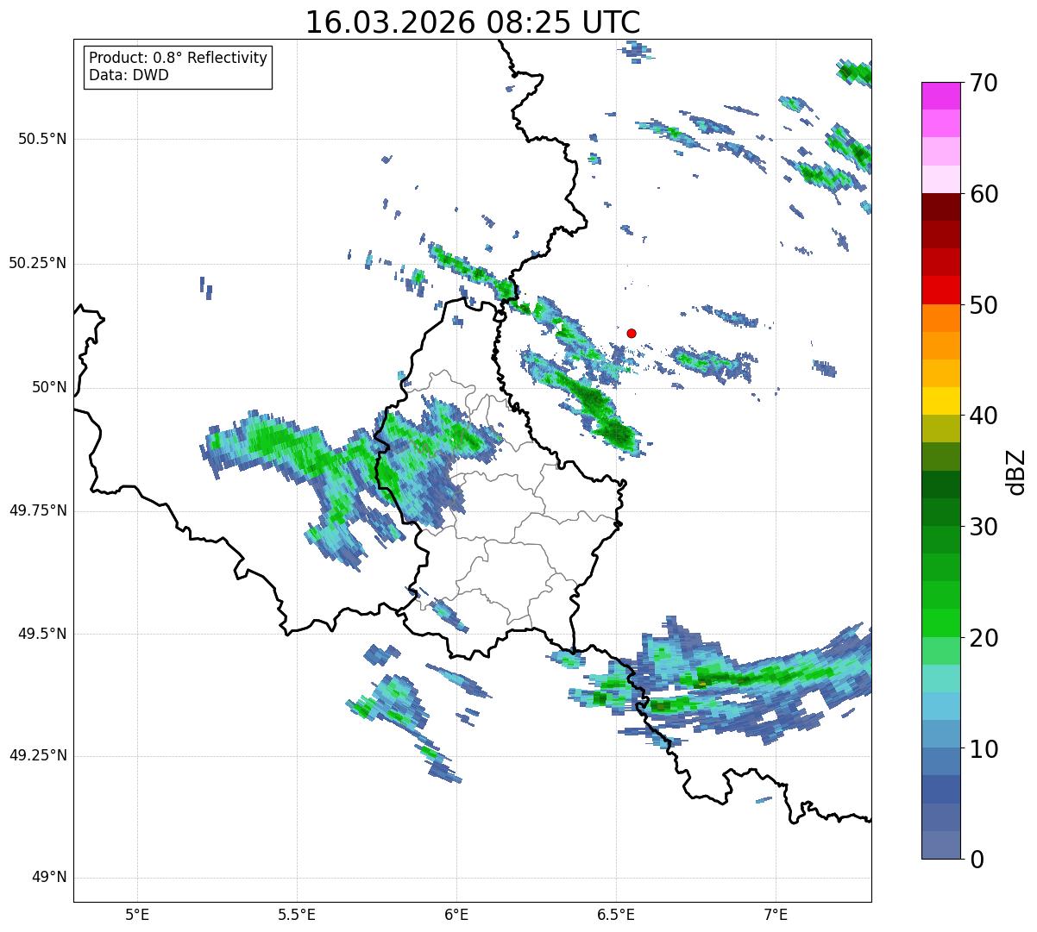Click the colorbar tick label '70'

984,83
